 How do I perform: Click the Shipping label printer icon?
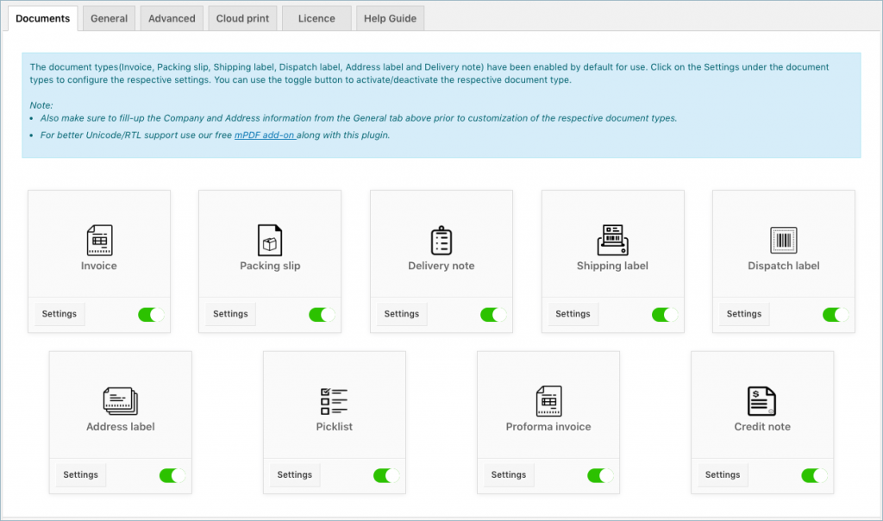pyautogui.click(x=613, y=240)
